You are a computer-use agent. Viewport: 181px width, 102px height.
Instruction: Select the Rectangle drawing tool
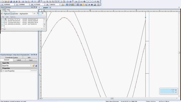click(x=87, y=1)
